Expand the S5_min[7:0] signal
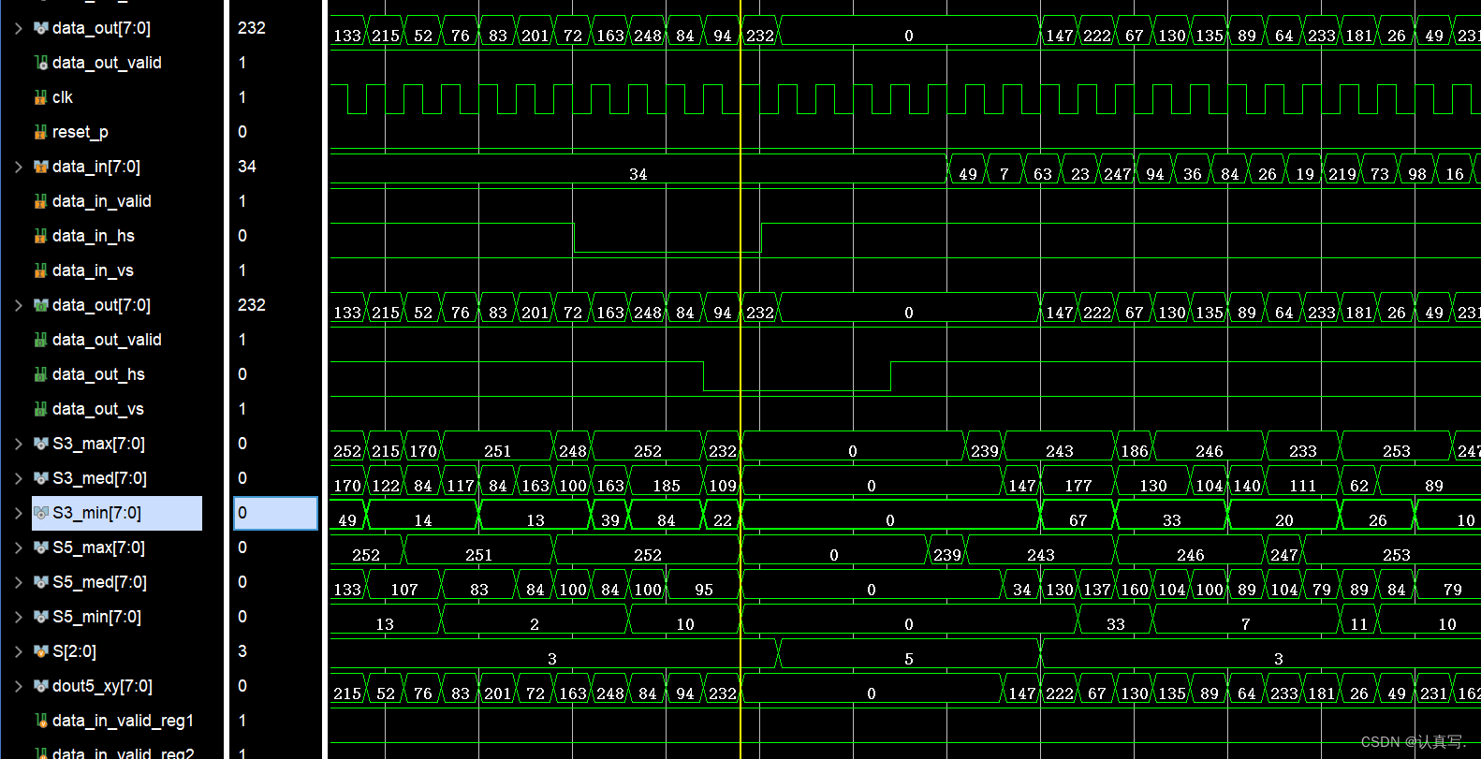Viewport: 1481px width, 759px height. 19,617
